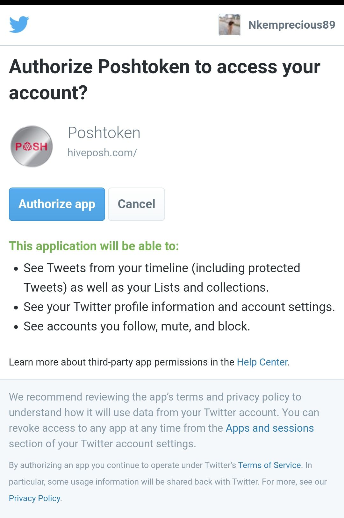
Task: Open Twitter's Terms of Service link
Action: point(269,465)
